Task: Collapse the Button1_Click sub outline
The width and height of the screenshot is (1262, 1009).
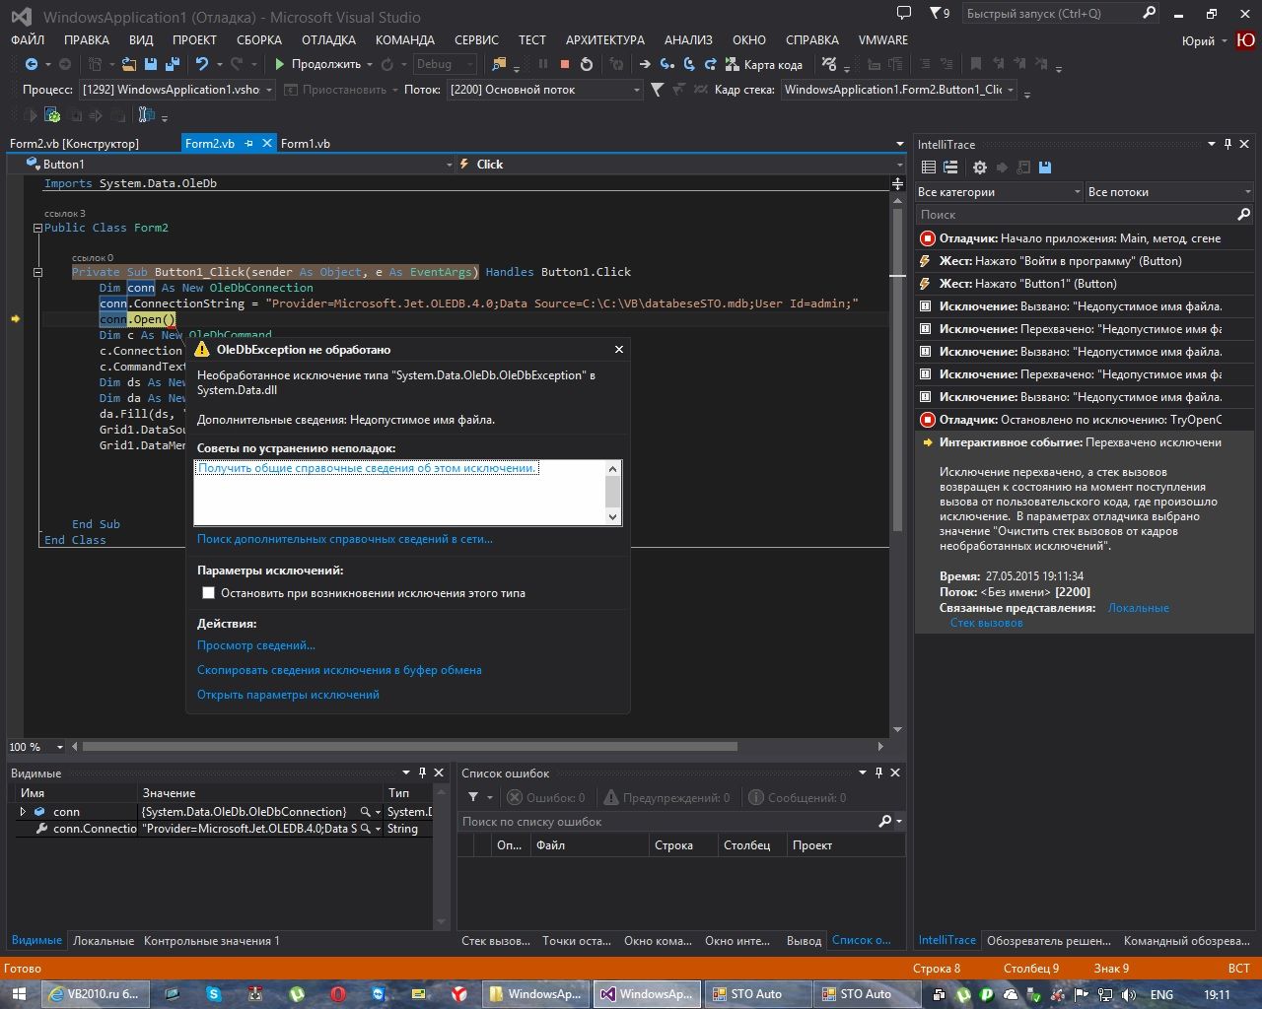Action: pyautogui.click(x=37, y=272)
